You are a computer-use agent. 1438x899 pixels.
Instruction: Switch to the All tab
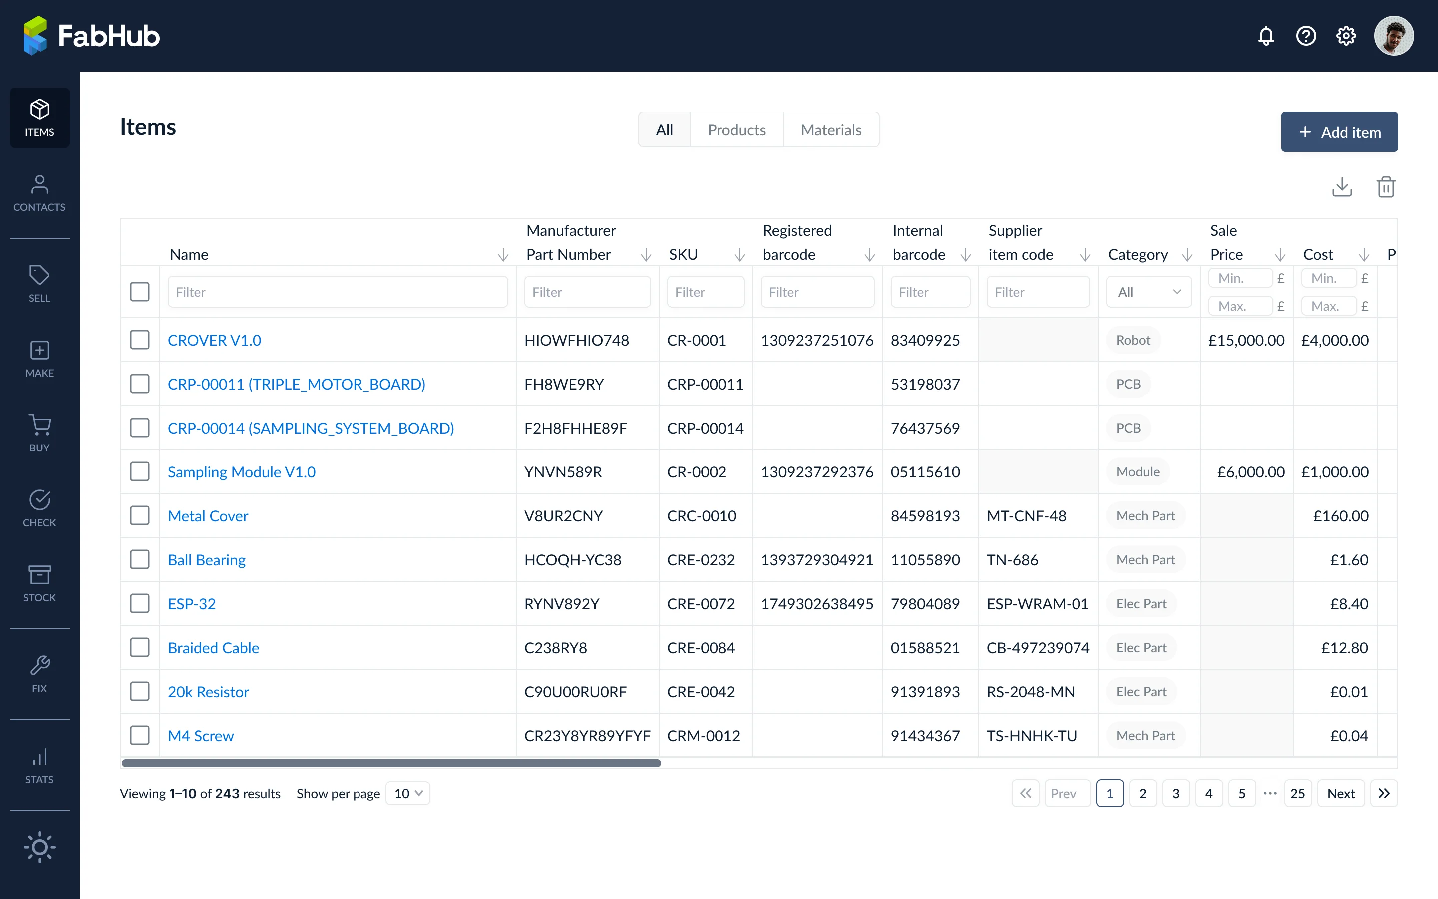665,130
